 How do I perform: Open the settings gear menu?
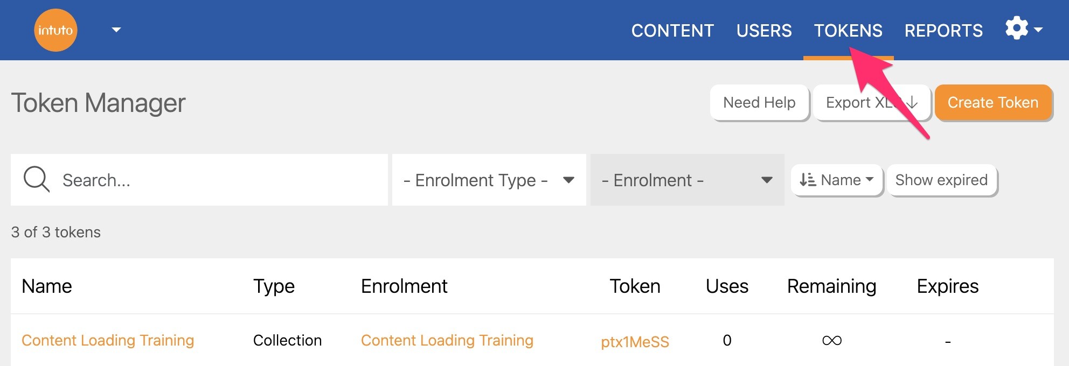pyautogui.click(x=1017, y=29)
